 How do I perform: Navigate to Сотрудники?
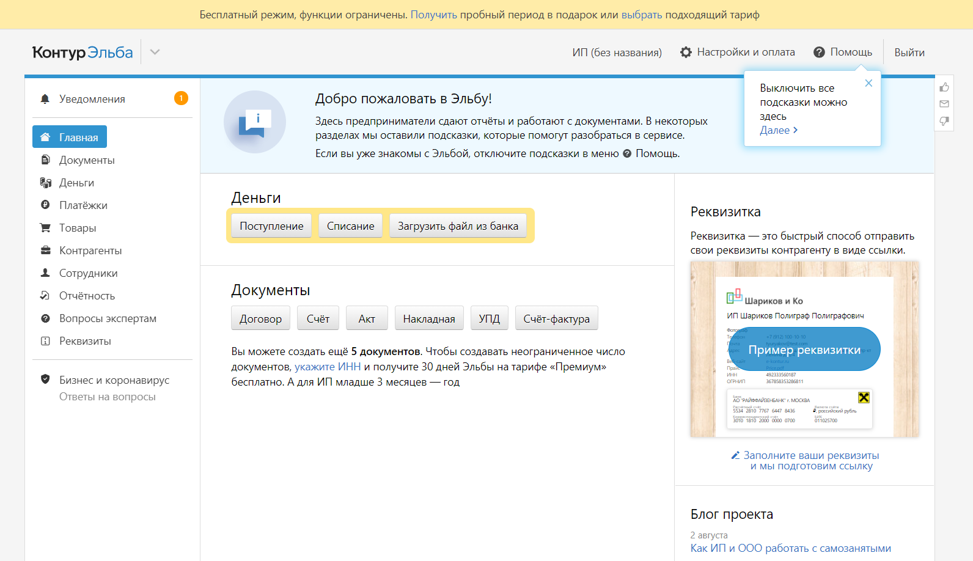click(x=88, y=273)
